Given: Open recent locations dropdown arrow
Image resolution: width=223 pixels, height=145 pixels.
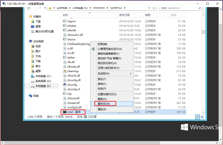Looking at the screenshot, I should click(40, 8).
